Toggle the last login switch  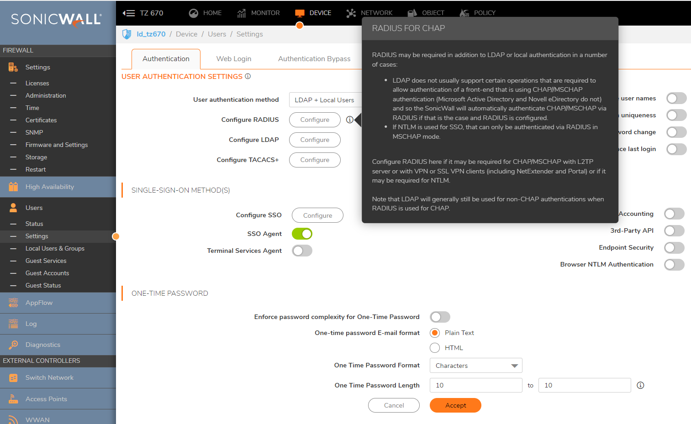(x=676, y=149)
